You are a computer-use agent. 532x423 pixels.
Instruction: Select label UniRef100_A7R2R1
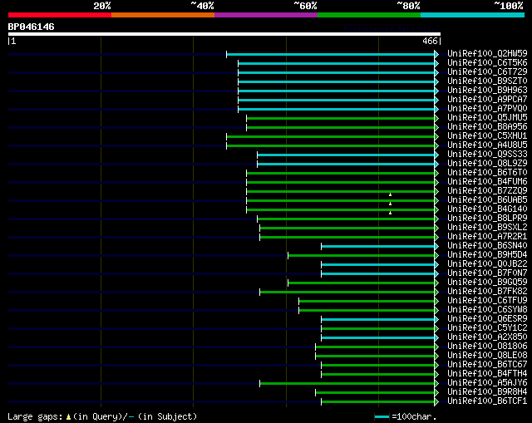click(487, 237)
